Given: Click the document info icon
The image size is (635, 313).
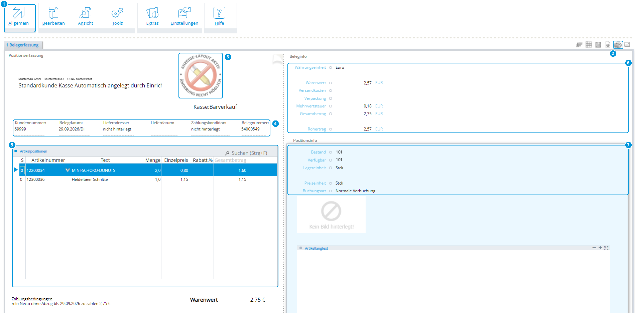Looking at the screenshot, I should click(x=608, y=44).
